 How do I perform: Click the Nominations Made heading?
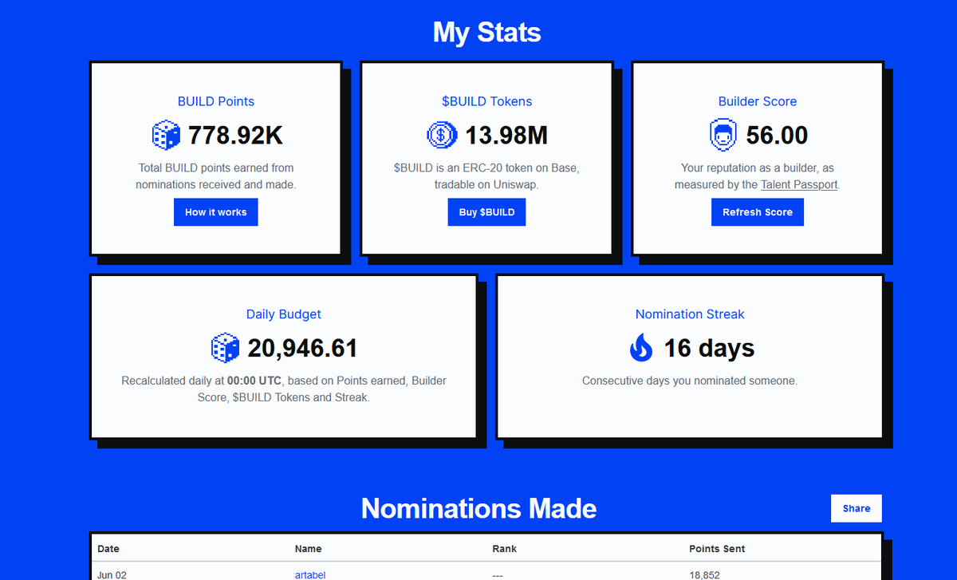click(478, 508)
